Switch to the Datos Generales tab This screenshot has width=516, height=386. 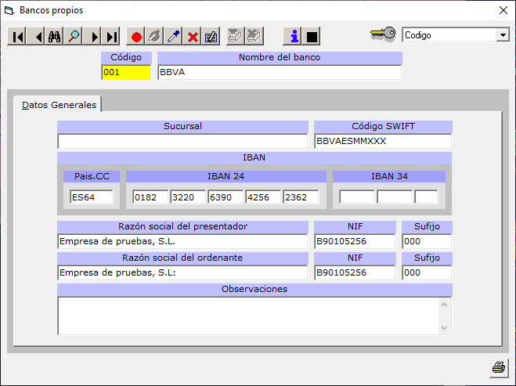click(59, 104)
